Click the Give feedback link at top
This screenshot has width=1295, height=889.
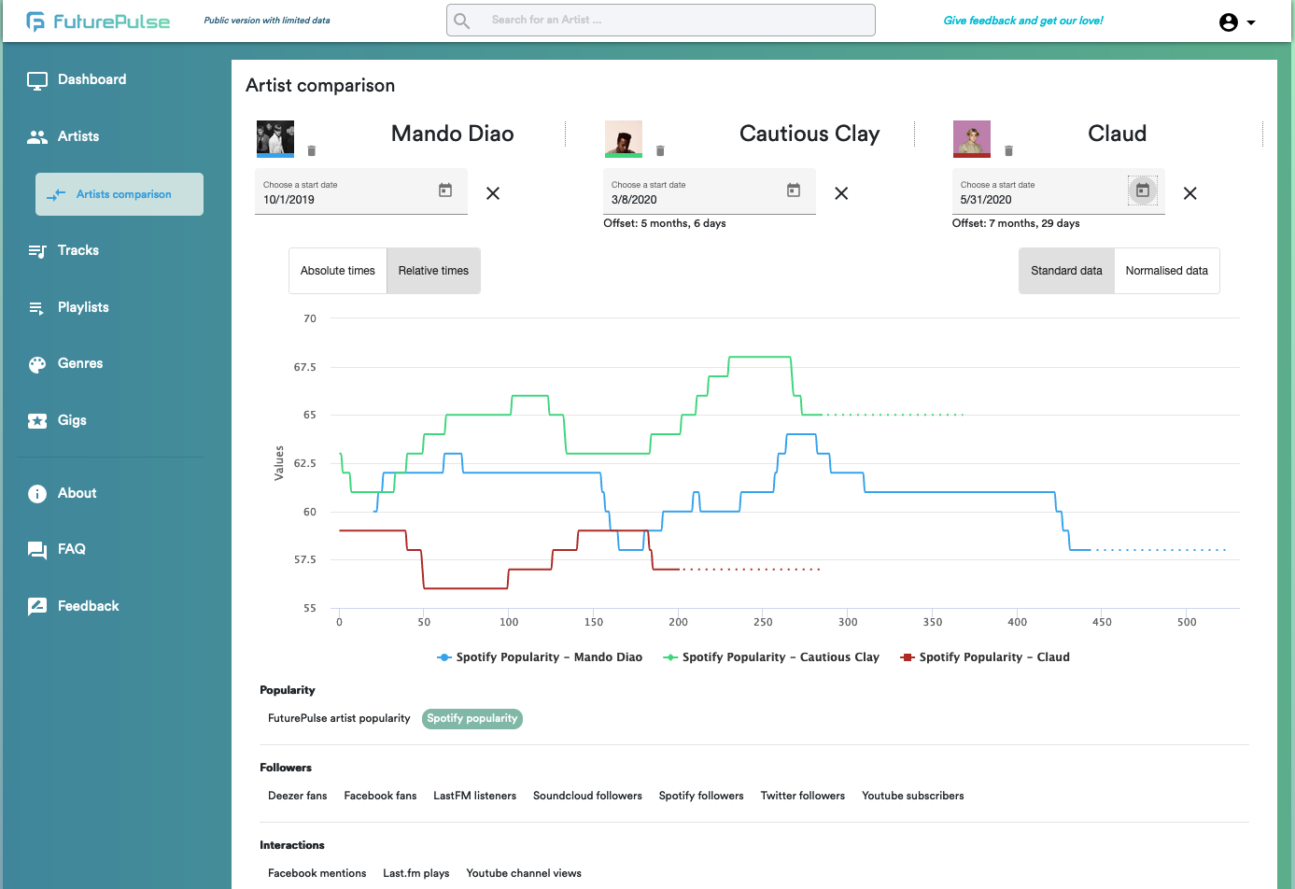pyautogui.click(x=1023, y=21)
